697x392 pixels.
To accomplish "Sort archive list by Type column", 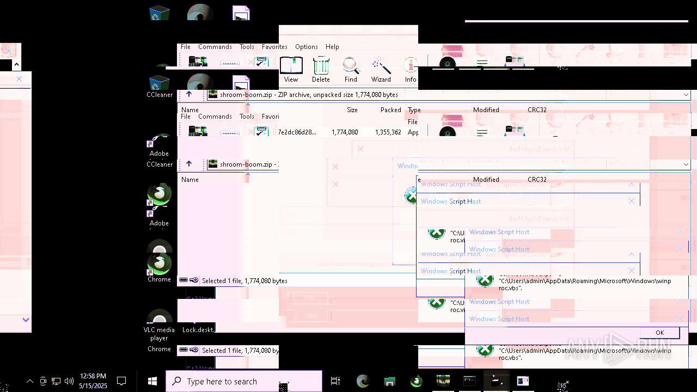I will pyautogui.click(x=414, y=110).
